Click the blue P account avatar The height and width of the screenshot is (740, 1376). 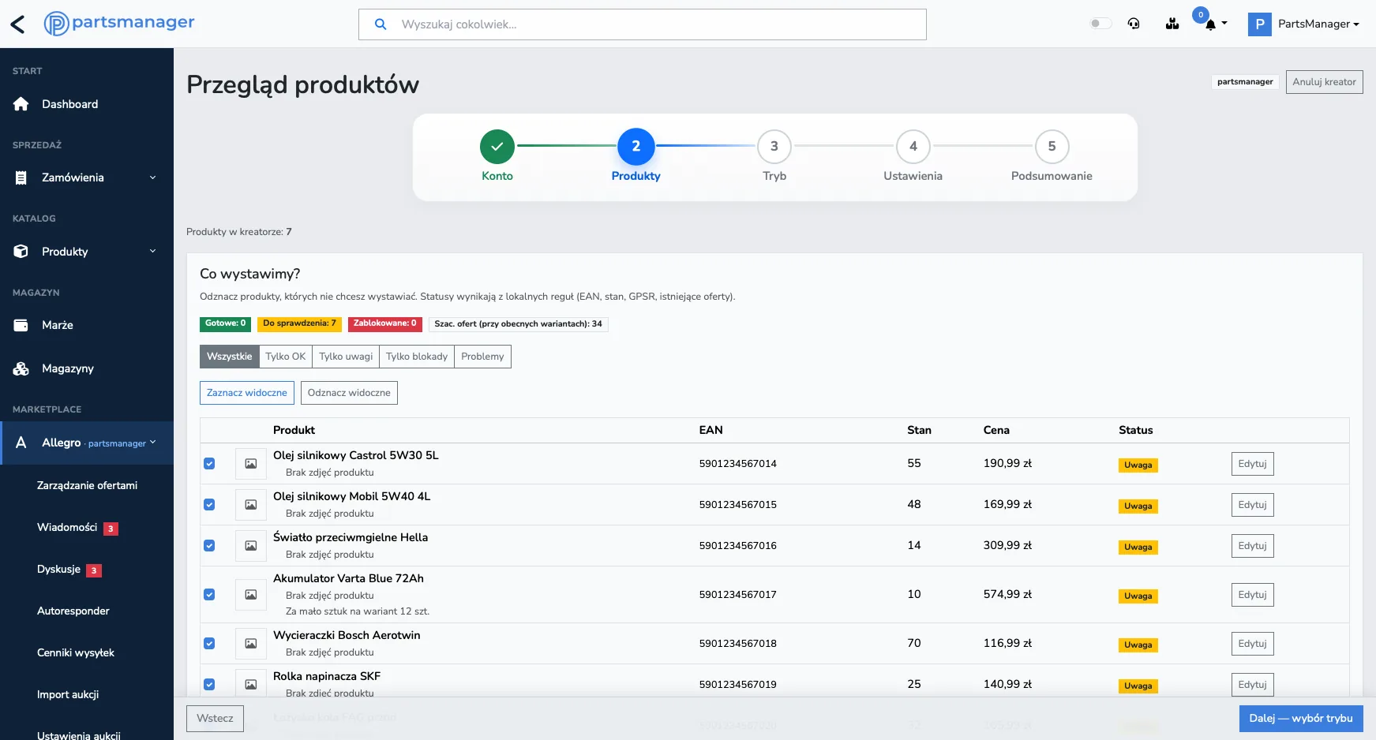click(x=1260, y=24)
